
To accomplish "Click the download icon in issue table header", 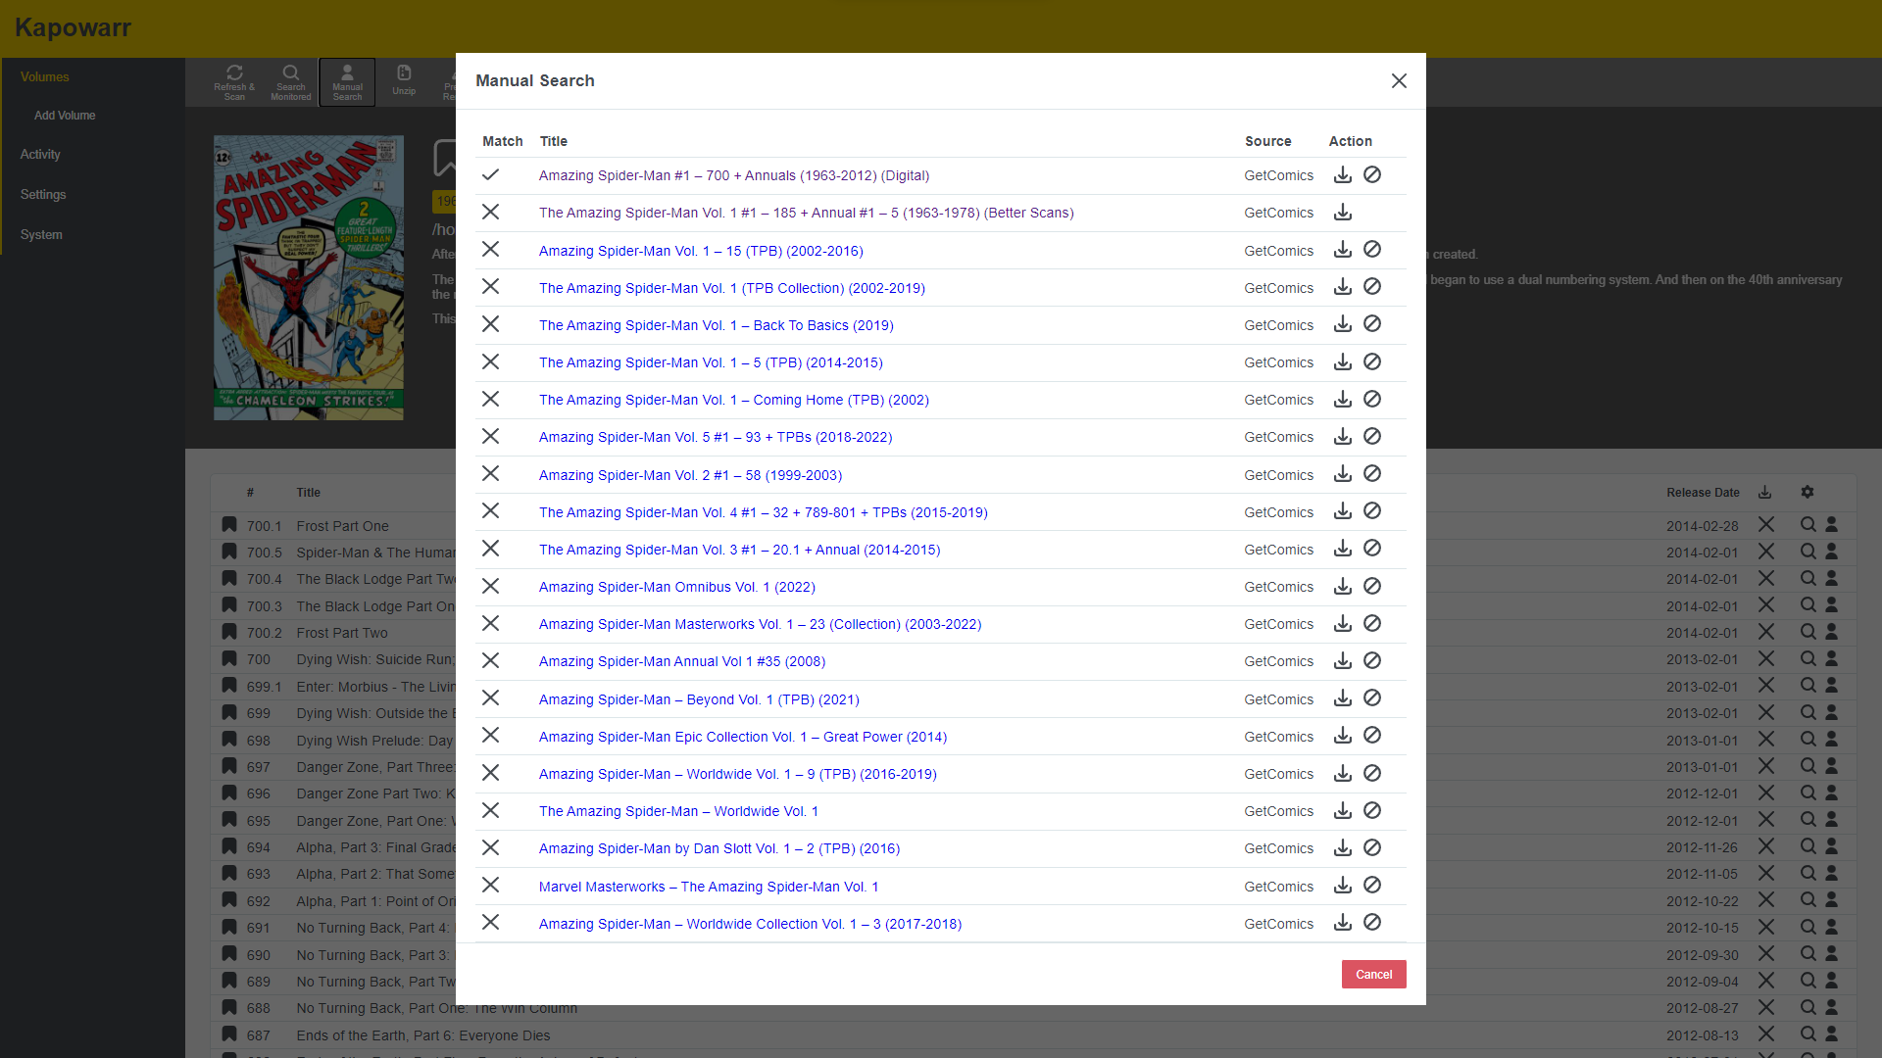I will (1764, 492).
